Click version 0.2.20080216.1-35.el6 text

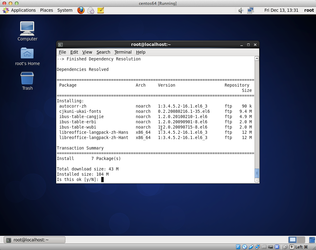pos(184,112)
